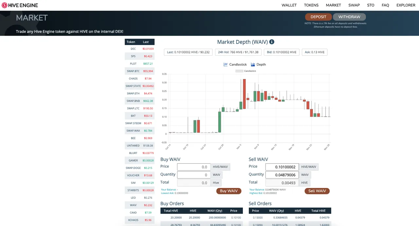Select the Depth chart icon

pyautogui.click(x=253, y=65)
